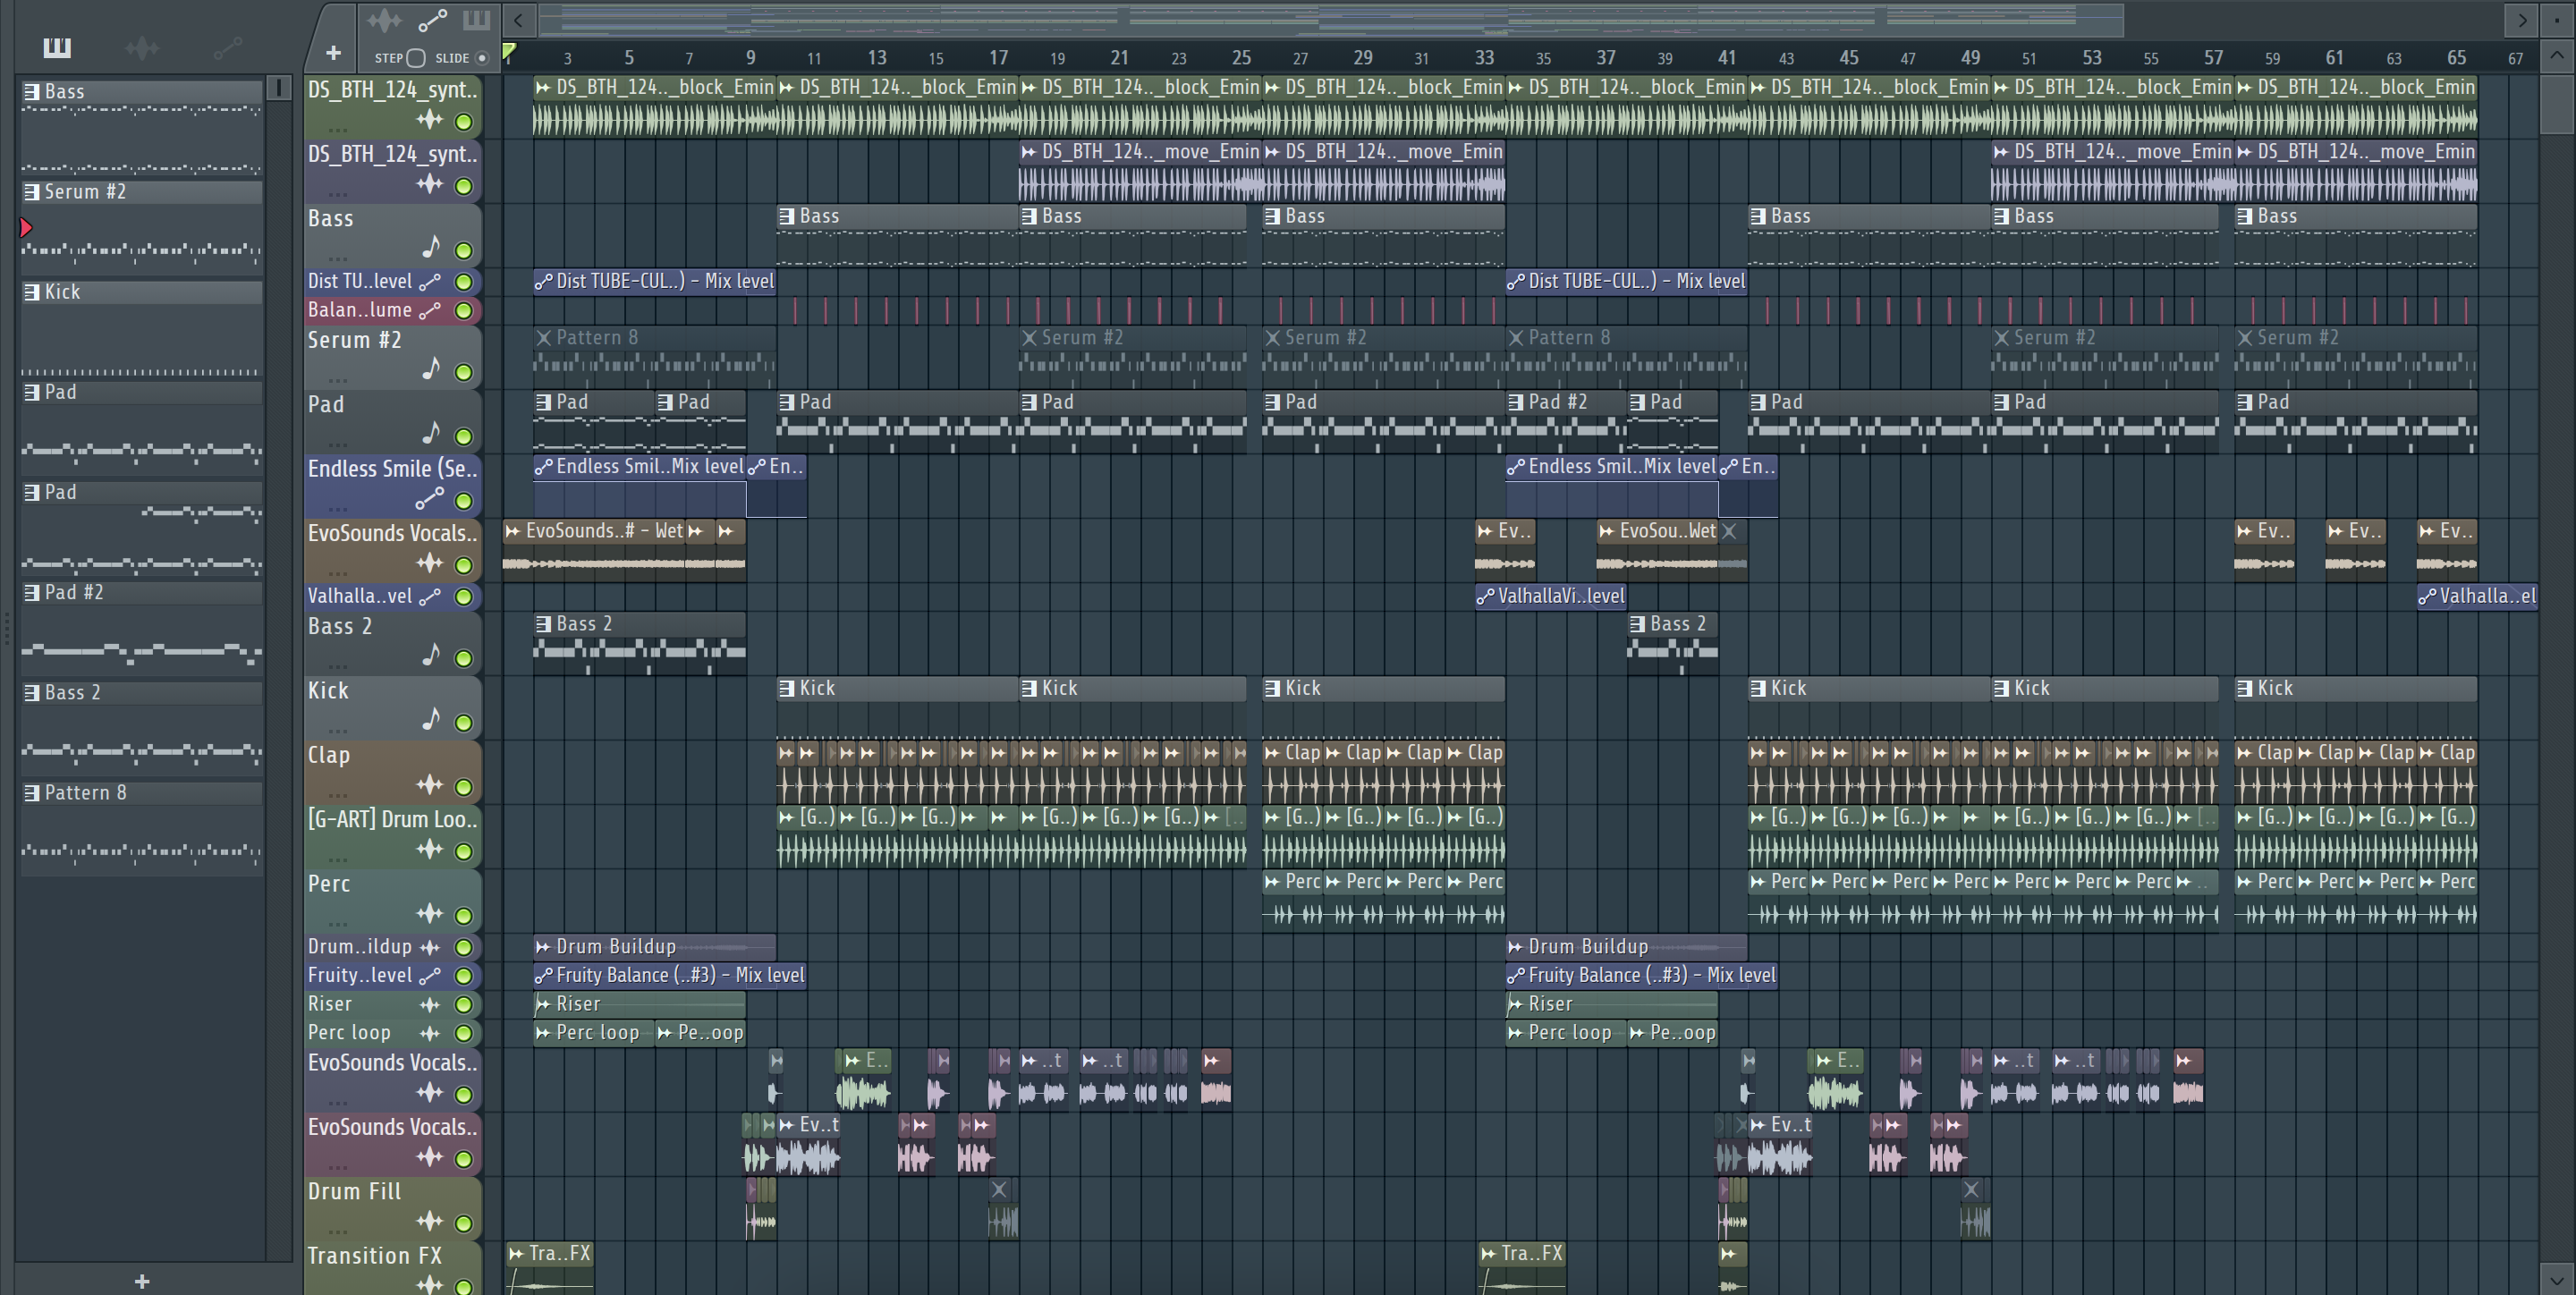The width and height of the screenshot is (2576, 1295).
Task: Select the Drum..ildup track header
Action: (x=393, y=946)
